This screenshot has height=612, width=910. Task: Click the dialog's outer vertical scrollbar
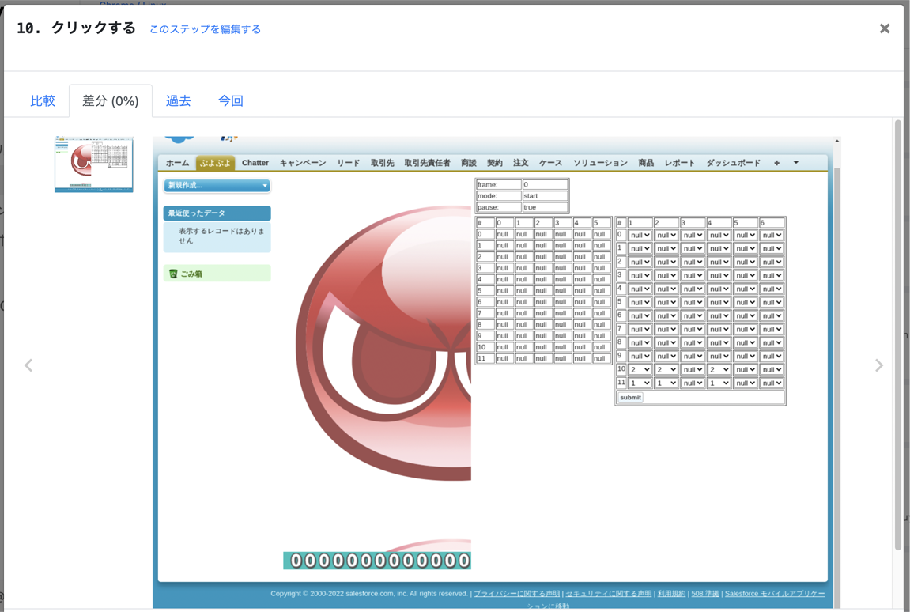coord(898,335)
